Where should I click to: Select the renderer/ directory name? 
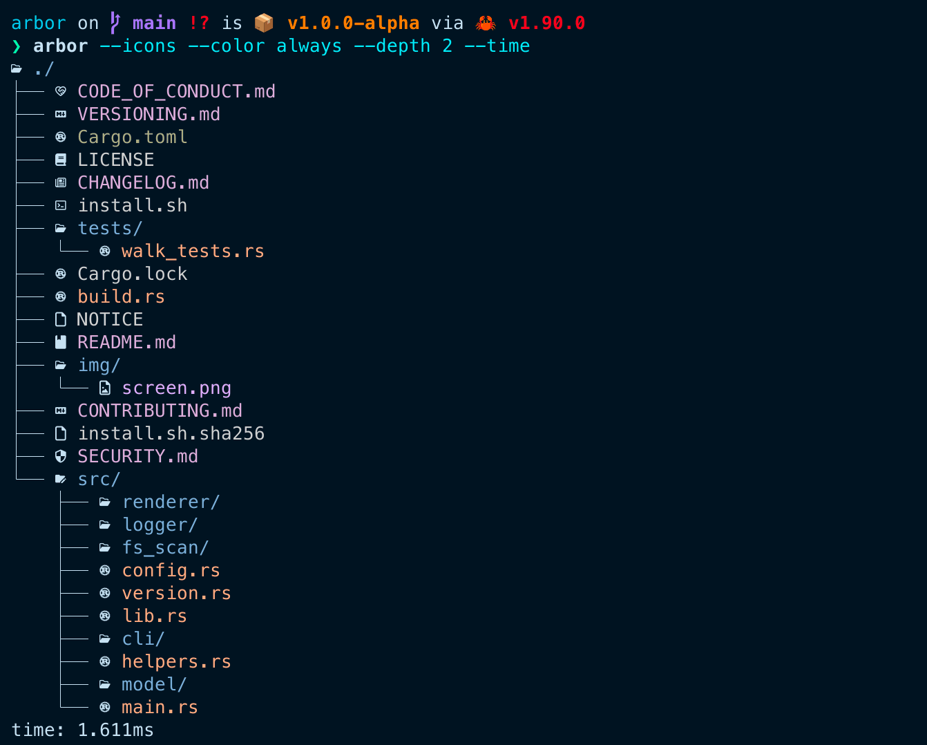(x=171, y=502)
